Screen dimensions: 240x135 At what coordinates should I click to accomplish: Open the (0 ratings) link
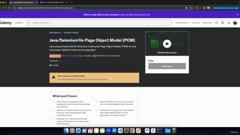[x=78, y=56]
